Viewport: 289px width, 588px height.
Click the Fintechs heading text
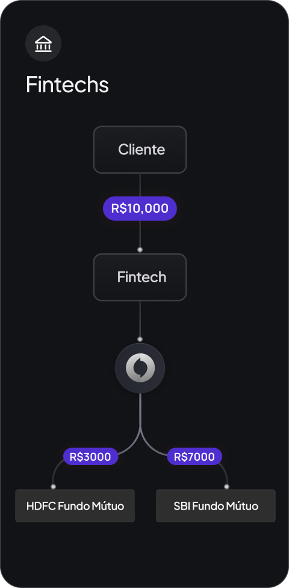pyautogui.click(x=67, y=84)
